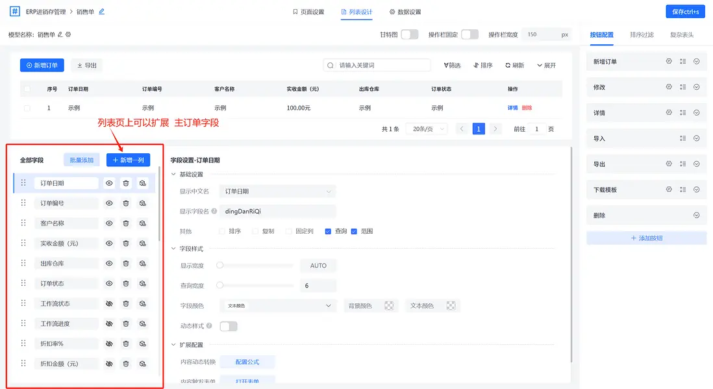
Task: Expand the 展开 toolbar option
Action: 546,65
